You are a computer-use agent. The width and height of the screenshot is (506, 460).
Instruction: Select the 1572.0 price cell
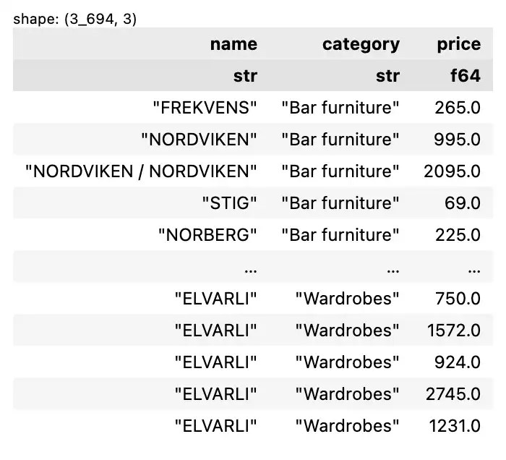[453, 331]
